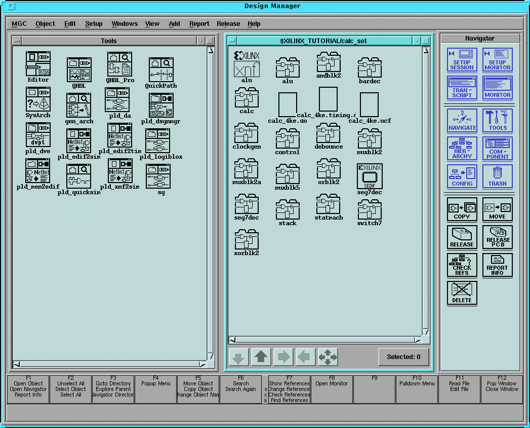Open the pld_men2edif tool
Viewport: 530px width, 428px height.
pos(38,170)
